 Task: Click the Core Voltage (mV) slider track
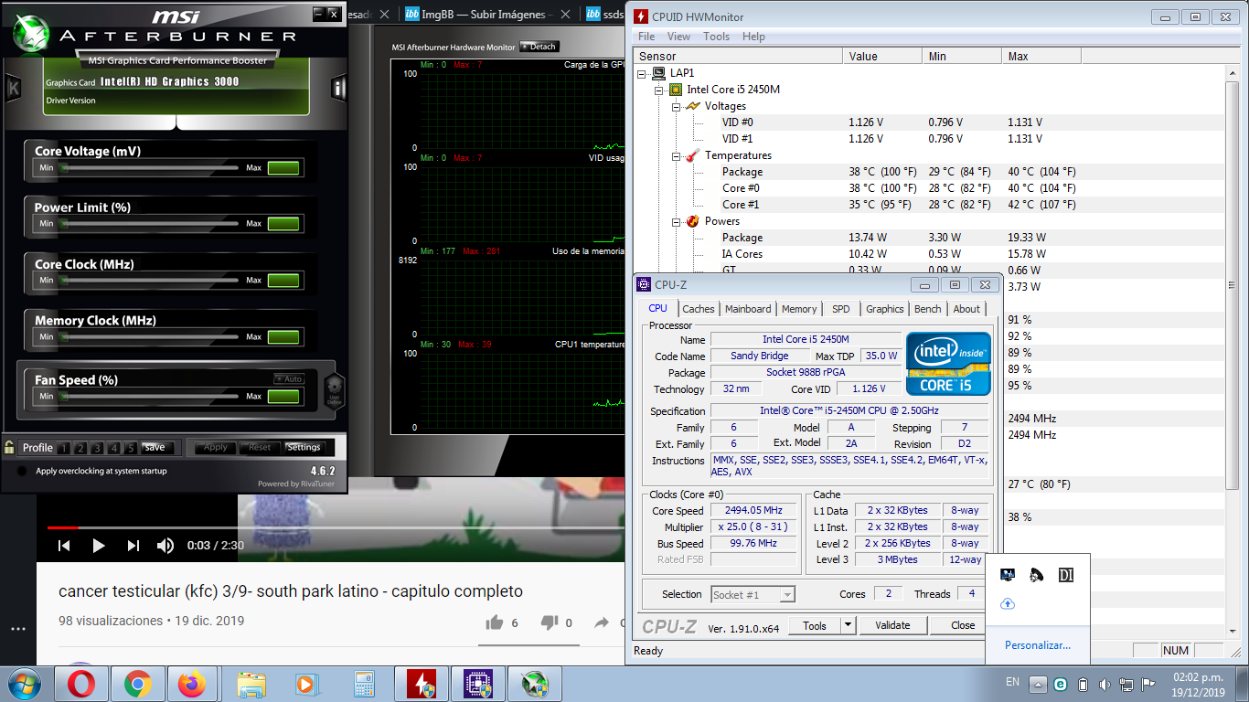(x=150, y=168)
